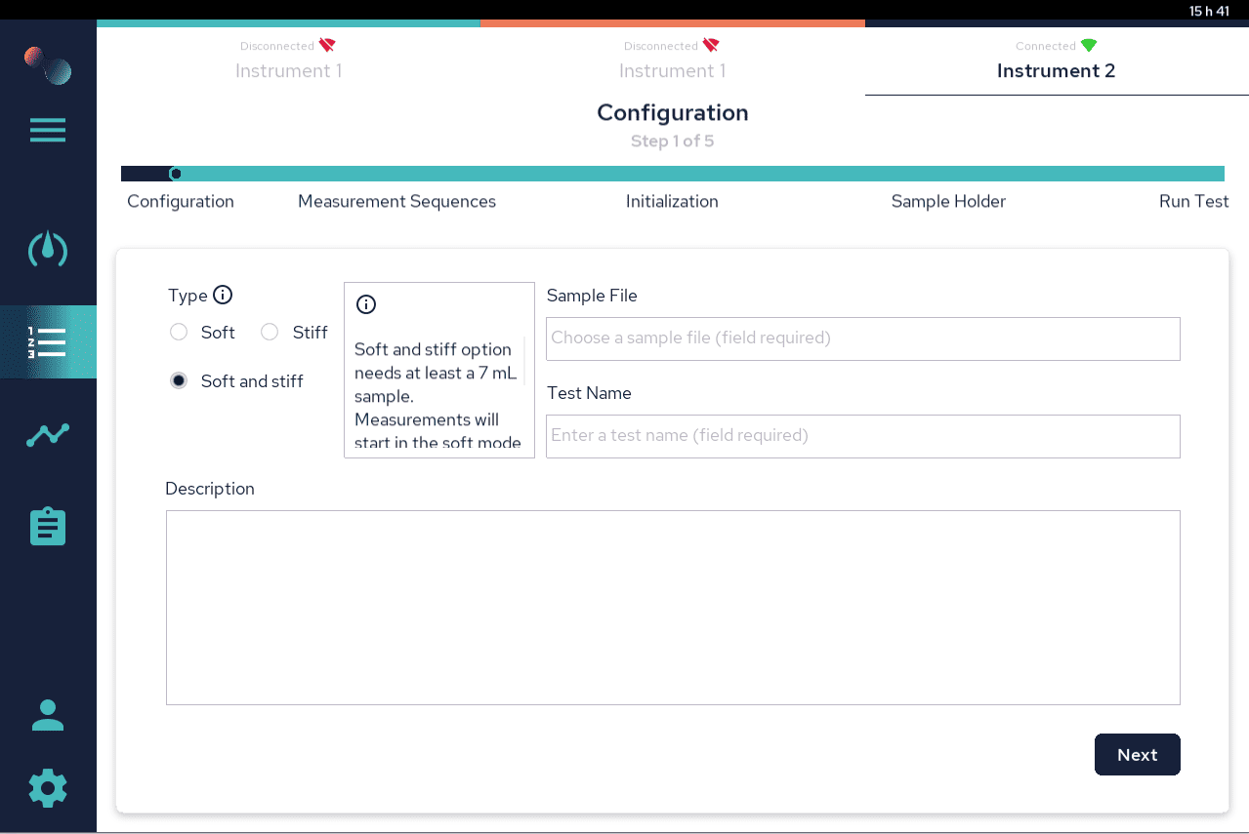The width and height of the screenshot is (1249, 834).
Task: Open the settings gear icon
Action: (x=48, y=788)
